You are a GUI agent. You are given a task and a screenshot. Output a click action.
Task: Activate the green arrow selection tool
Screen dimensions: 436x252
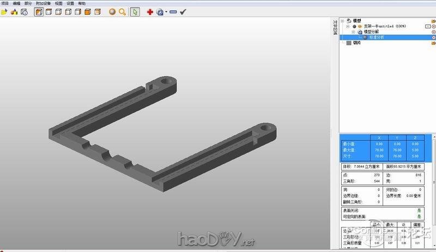pyautogui.click(x=136, y=11)
